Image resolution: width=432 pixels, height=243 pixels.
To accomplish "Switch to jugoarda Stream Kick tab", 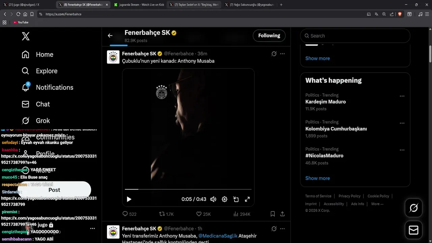I will click(139, 5).
